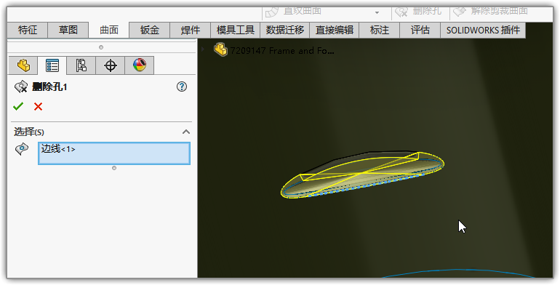This screenshot has width=560, height=285.
Task: Click the 解除剪裁曲面 toolbar button
Action: [x=490, y=12]
